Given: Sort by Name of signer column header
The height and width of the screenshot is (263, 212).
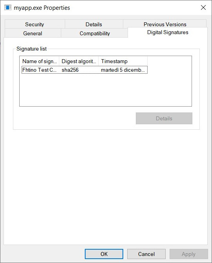Looking at the screenshot, I should tap(40, 61).
